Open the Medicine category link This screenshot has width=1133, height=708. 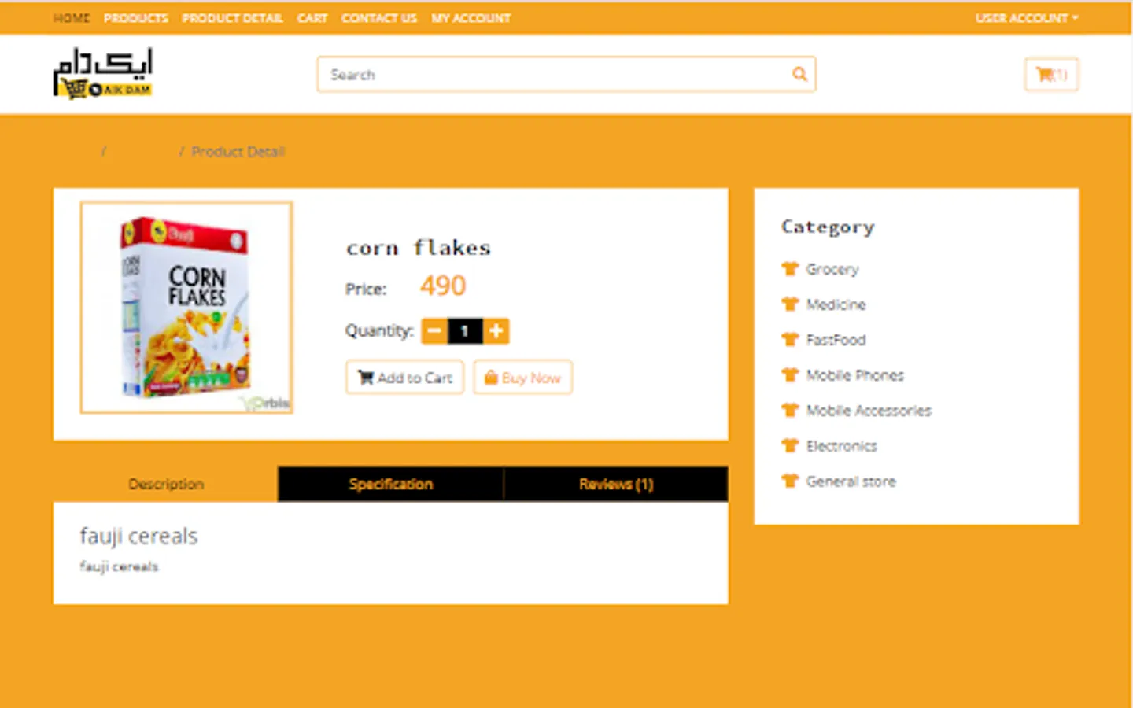pyautogui.click(x=836, y=304)
